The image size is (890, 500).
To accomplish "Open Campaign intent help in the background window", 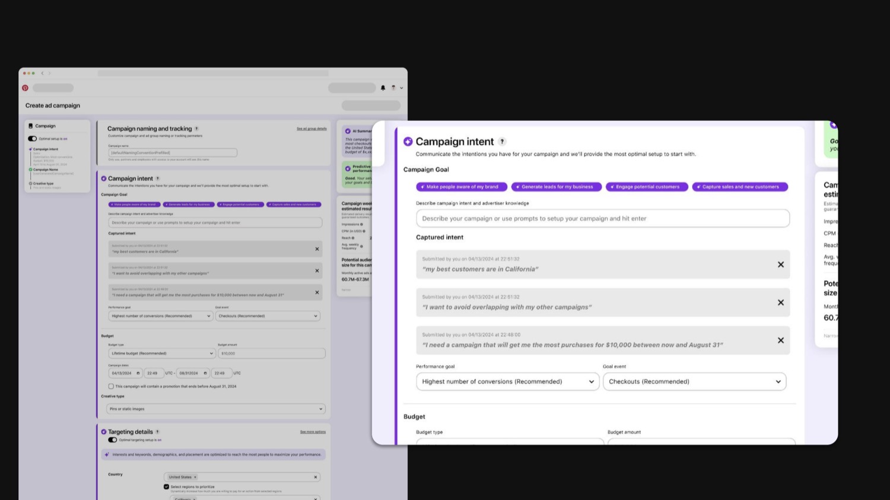I will [x=157, y=179].
